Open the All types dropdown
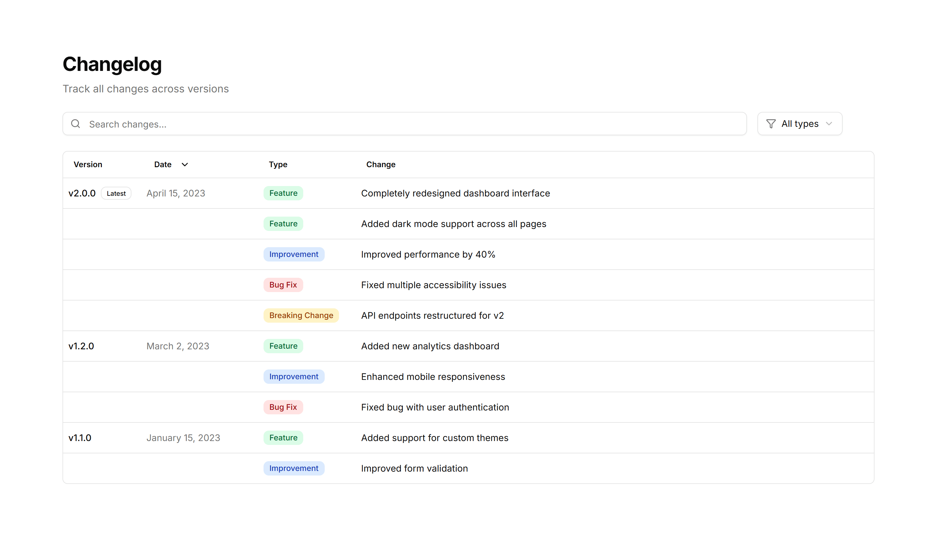The height and width of the screenshot is (536, 937). (x=800, y=124)
